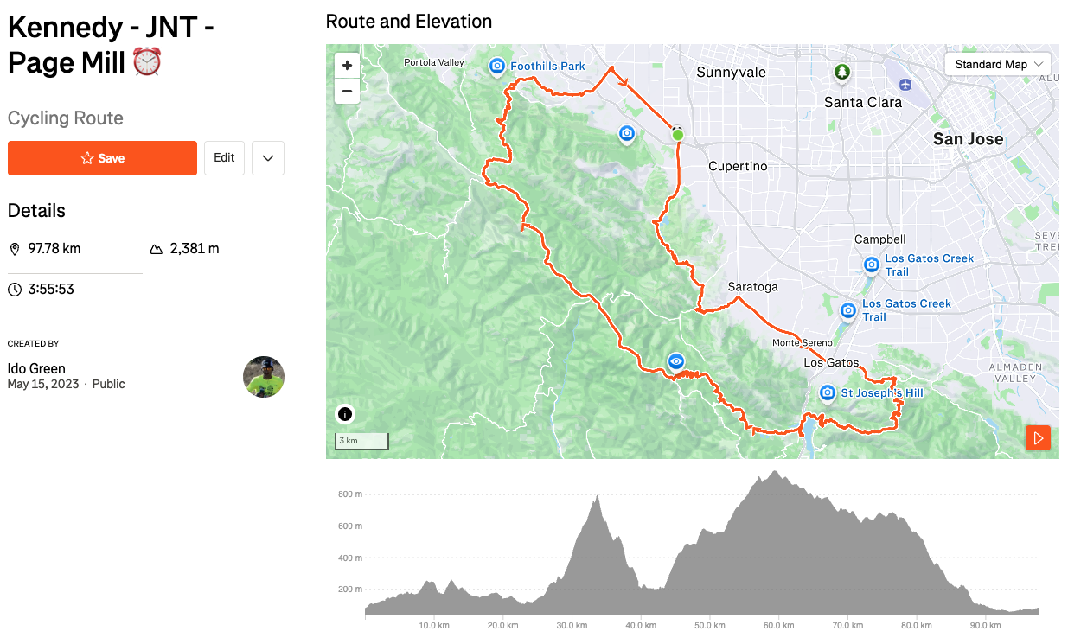The image size is (1068, 644).
Task: Open the Standard Map style dropdown
Action: [1000, 65]
